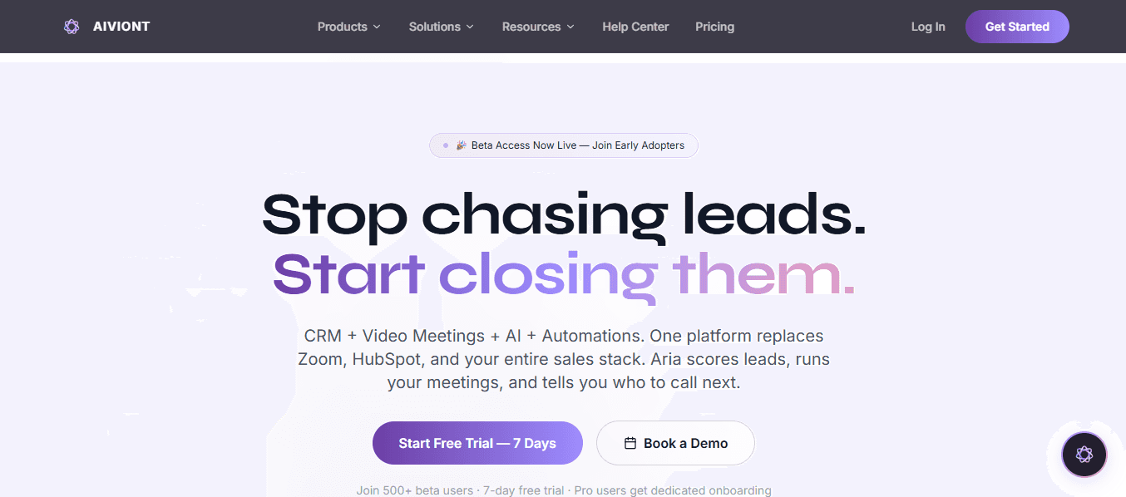Click the AIVIONT logo icon in header
This screenshot has width=1126, height=497.
(x=72, y=27)
